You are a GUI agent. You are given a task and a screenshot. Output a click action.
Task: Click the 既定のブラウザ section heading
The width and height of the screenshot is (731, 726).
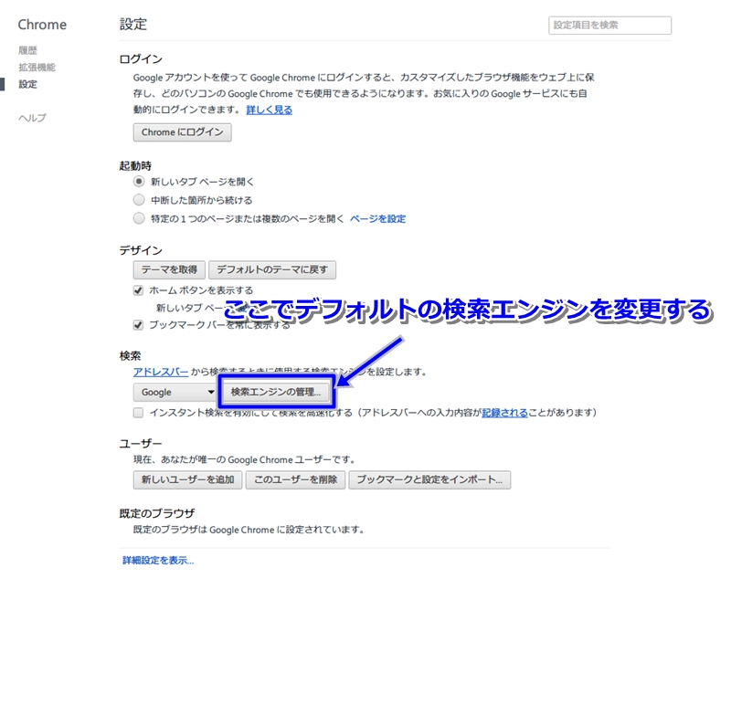click(x=157, y=513)
